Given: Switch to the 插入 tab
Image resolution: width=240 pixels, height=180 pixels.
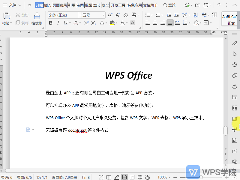Looking at the screenshot, I should 47,5.
